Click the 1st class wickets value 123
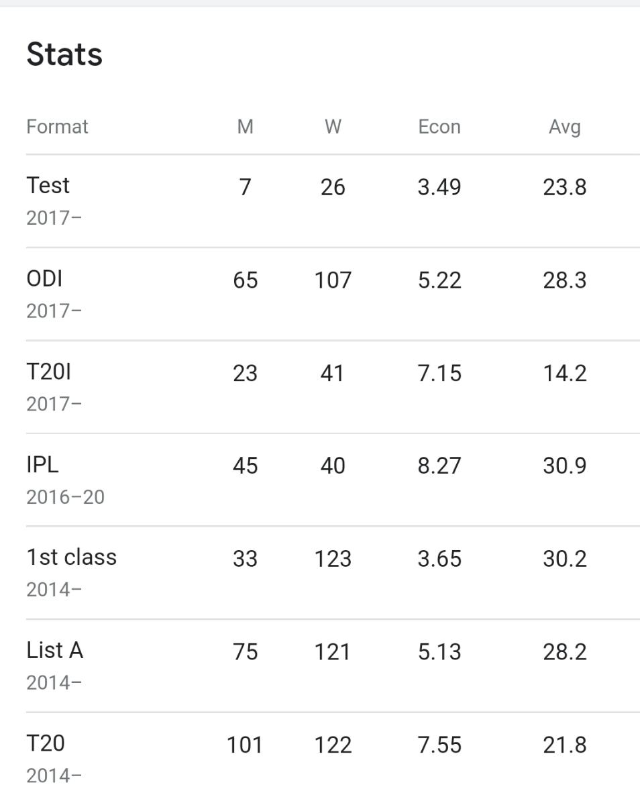Viewport: 640px width, 805px height. 333,559
